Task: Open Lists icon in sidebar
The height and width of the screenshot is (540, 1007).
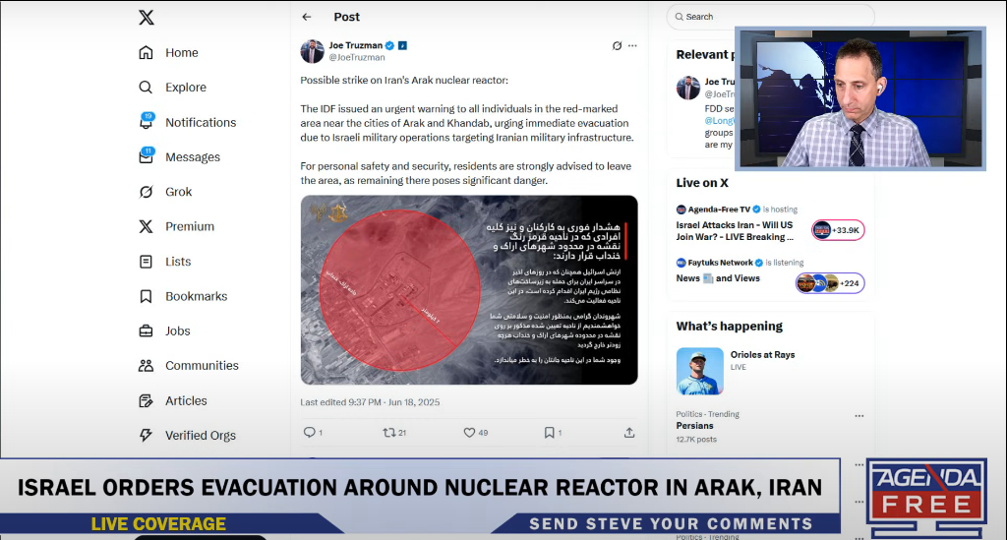Action: (x=146, y=262)
